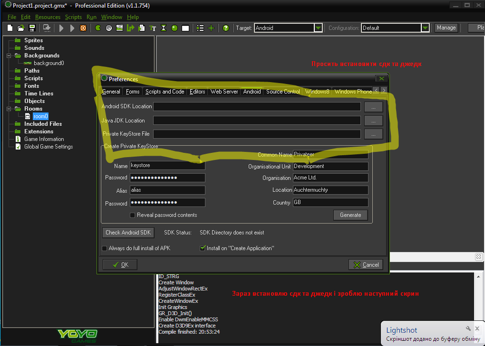Open the Help question mark icon
Image resolution: width=485 pixels, height=346 pixels.
[x=226, y=28]
